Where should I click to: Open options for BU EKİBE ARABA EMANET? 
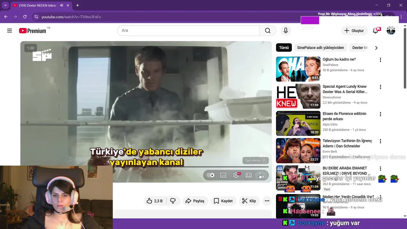point(380,169)
